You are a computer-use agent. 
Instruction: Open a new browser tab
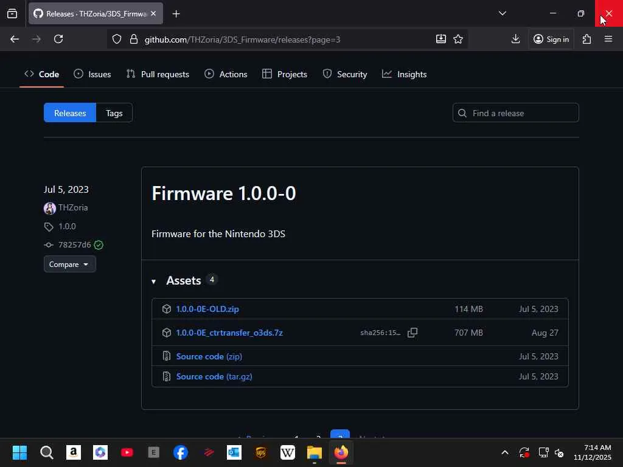coord(176,14)
